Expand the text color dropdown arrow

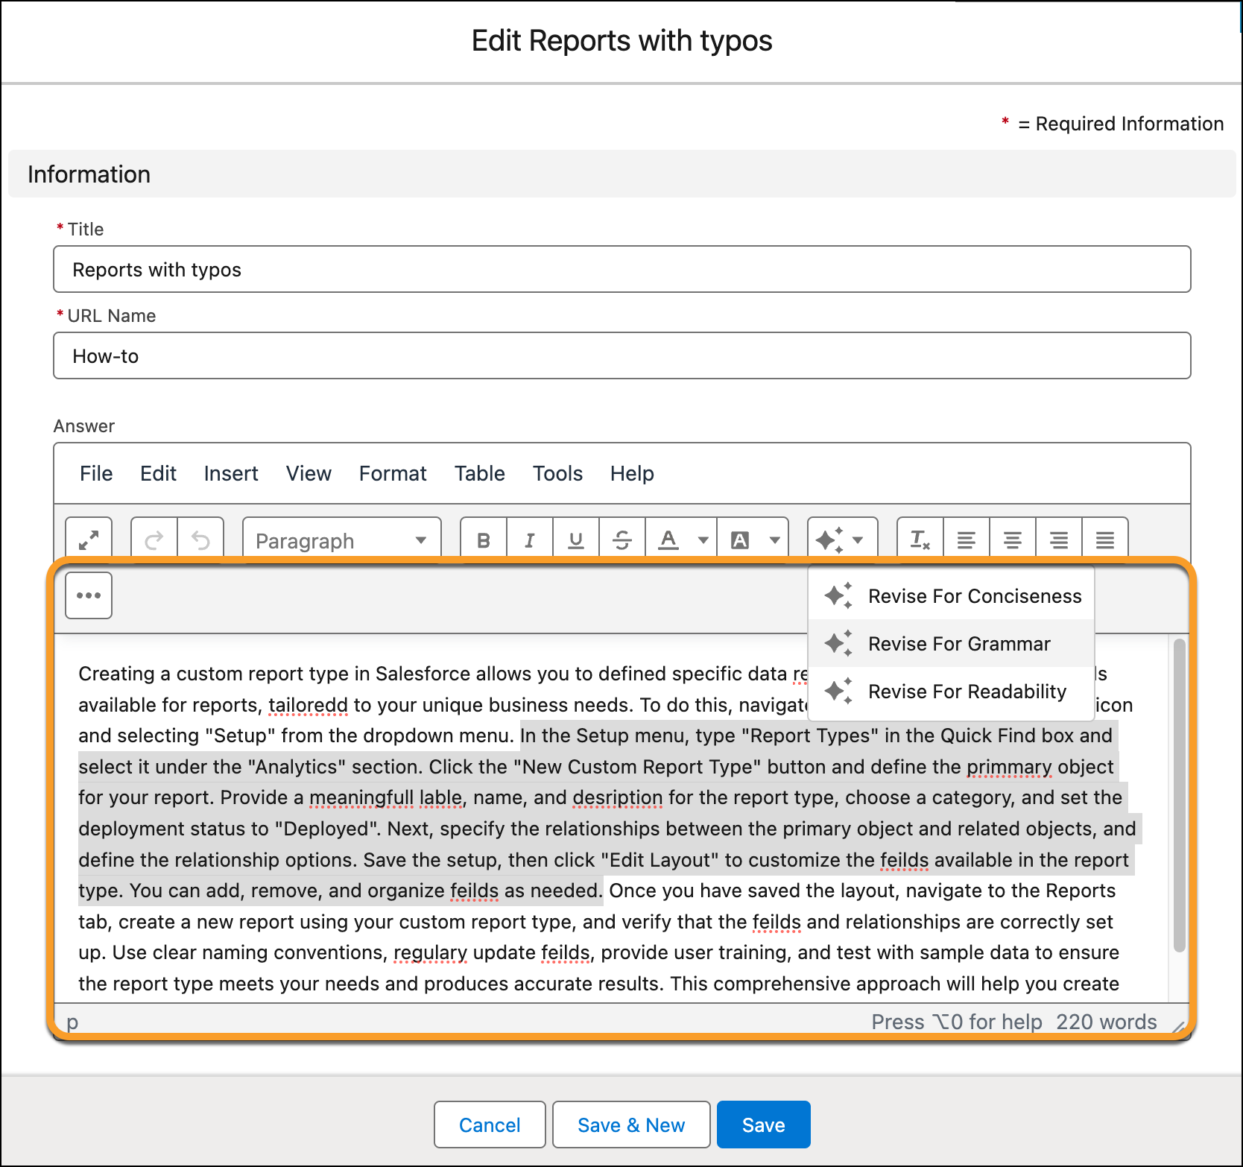[703, 540]
